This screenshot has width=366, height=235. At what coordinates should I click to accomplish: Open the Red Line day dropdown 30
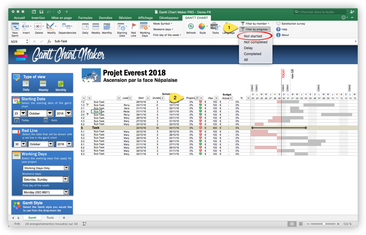point(24,144)
